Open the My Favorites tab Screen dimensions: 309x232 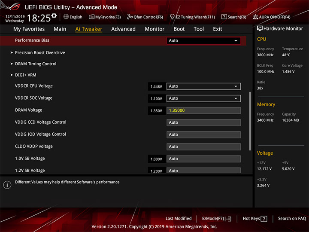click(x=29, y=29)
